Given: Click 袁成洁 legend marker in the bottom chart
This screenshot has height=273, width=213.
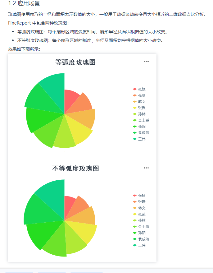Looking at the screenshot, I should tap(134, 239).
